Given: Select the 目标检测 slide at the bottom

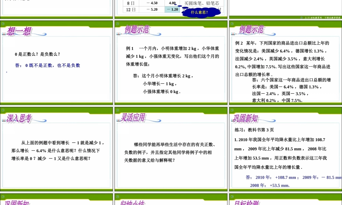Looking at the screenshot, I should click(x=286, y=199).
